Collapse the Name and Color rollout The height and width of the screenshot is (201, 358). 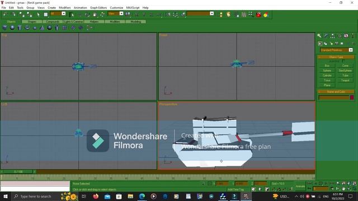point(336,92)
